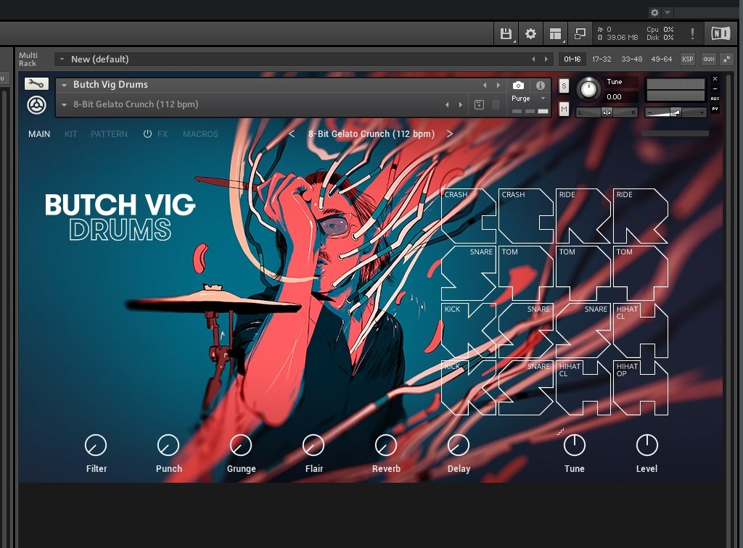Click the rack layout view icon

555,34
